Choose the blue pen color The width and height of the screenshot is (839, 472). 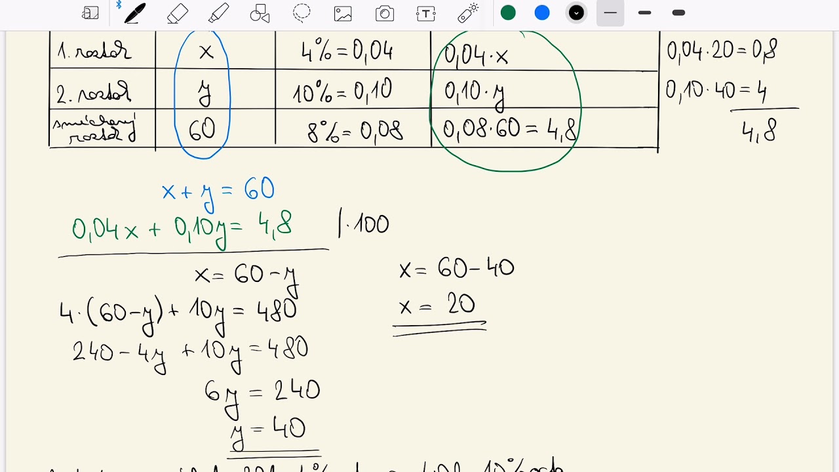[542, 12]
